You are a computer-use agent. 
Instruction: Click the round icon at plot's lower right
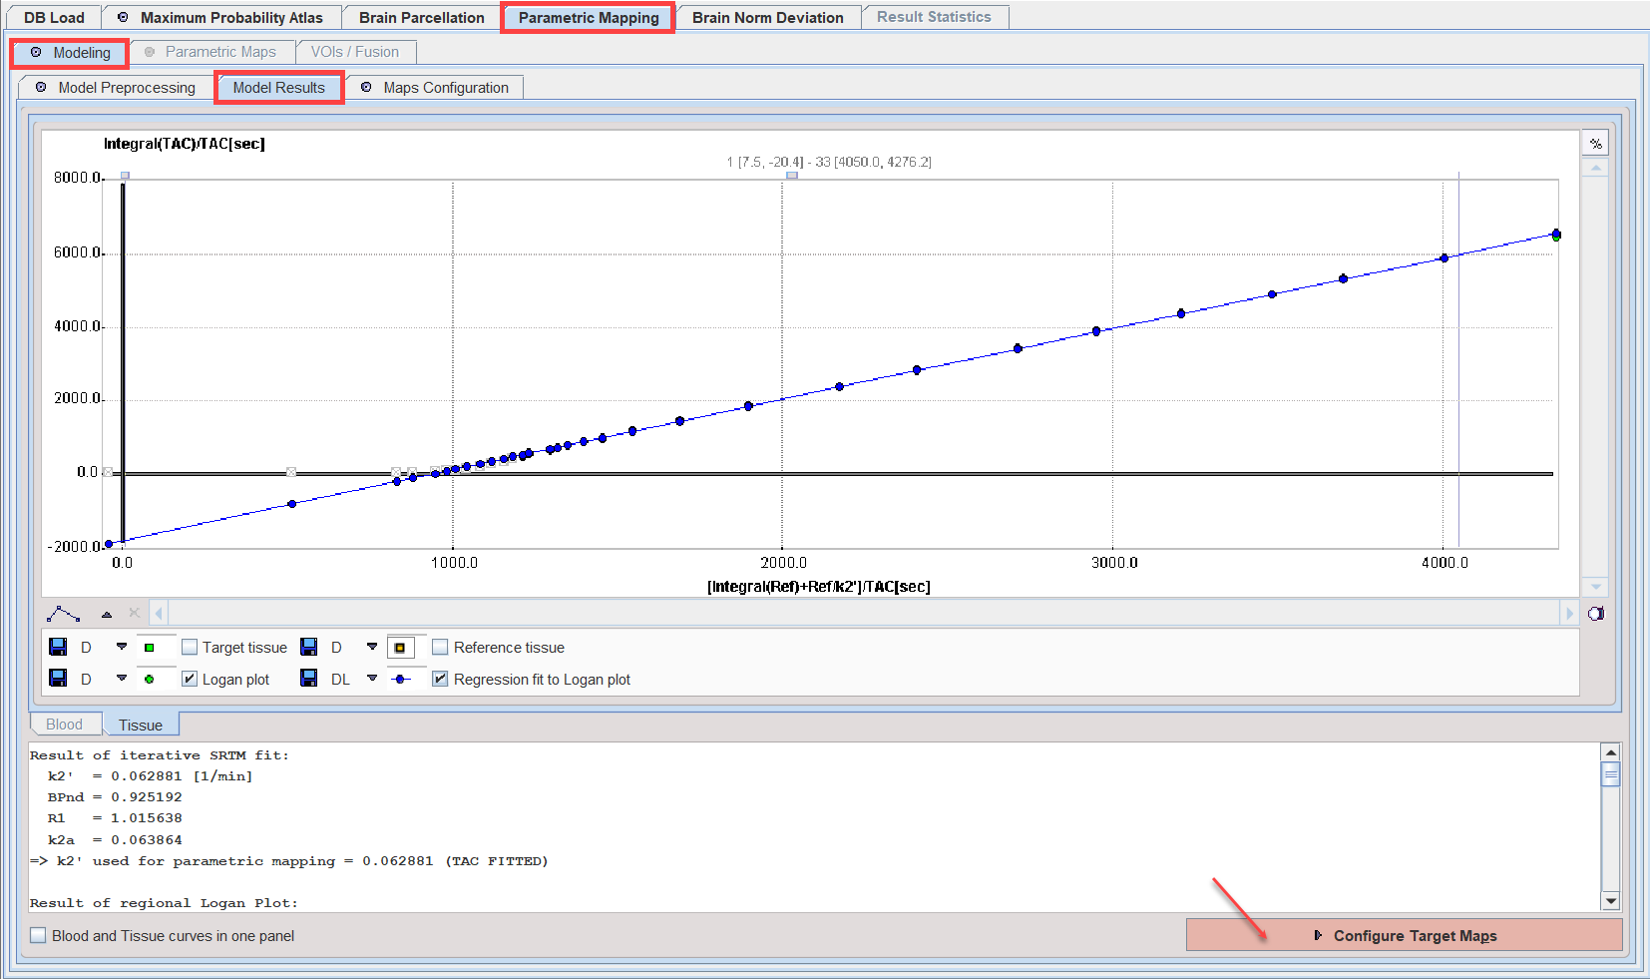coord(1595,614)
